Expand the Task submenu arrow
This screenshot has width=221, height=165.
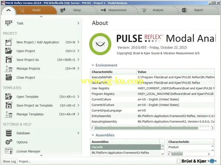coord(78,23)
